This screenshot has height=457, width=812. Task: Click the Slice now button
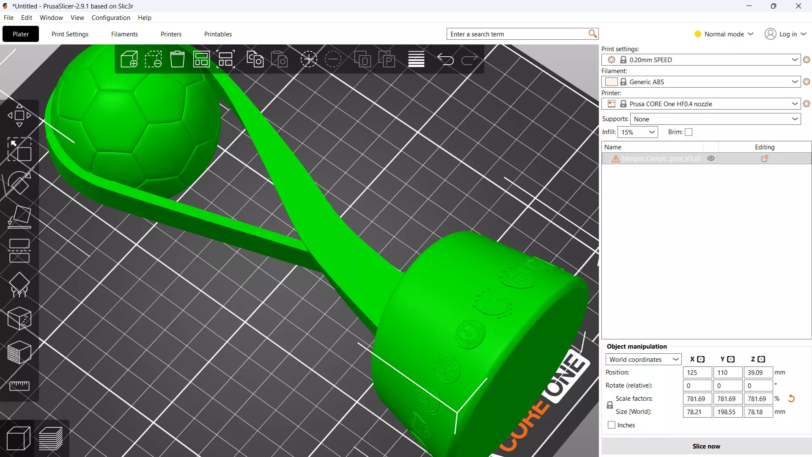(706, 446)
